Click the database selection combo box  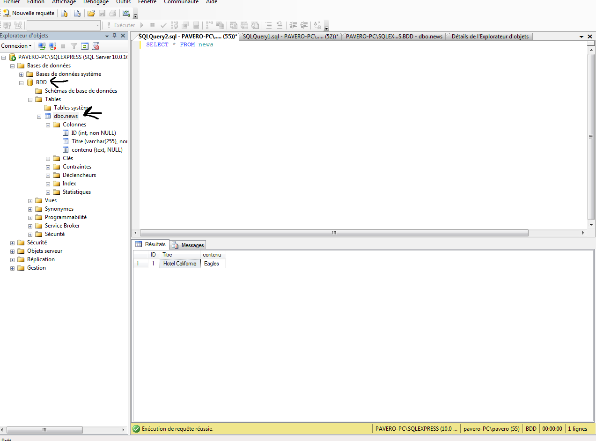click(x=63, y=25)
